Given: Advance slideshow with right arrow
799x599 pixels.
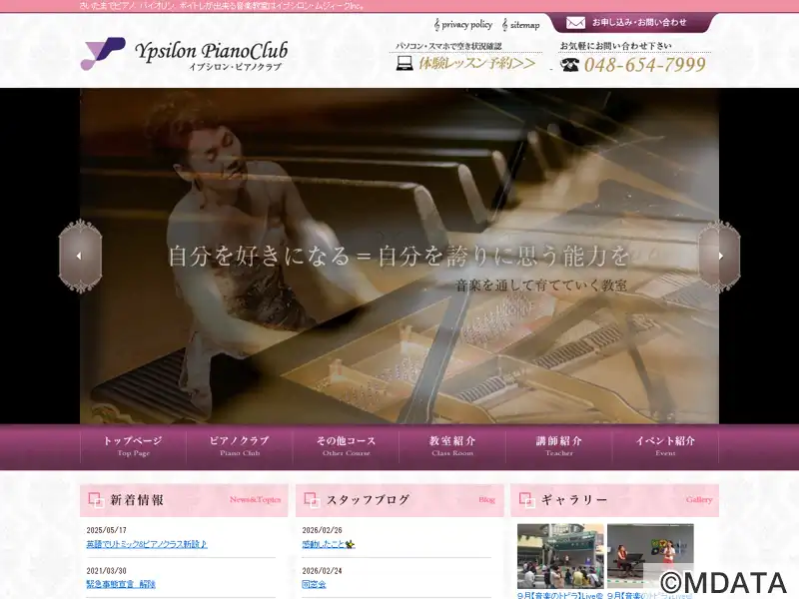Looking at the screenshot, I should pos(718,256).
